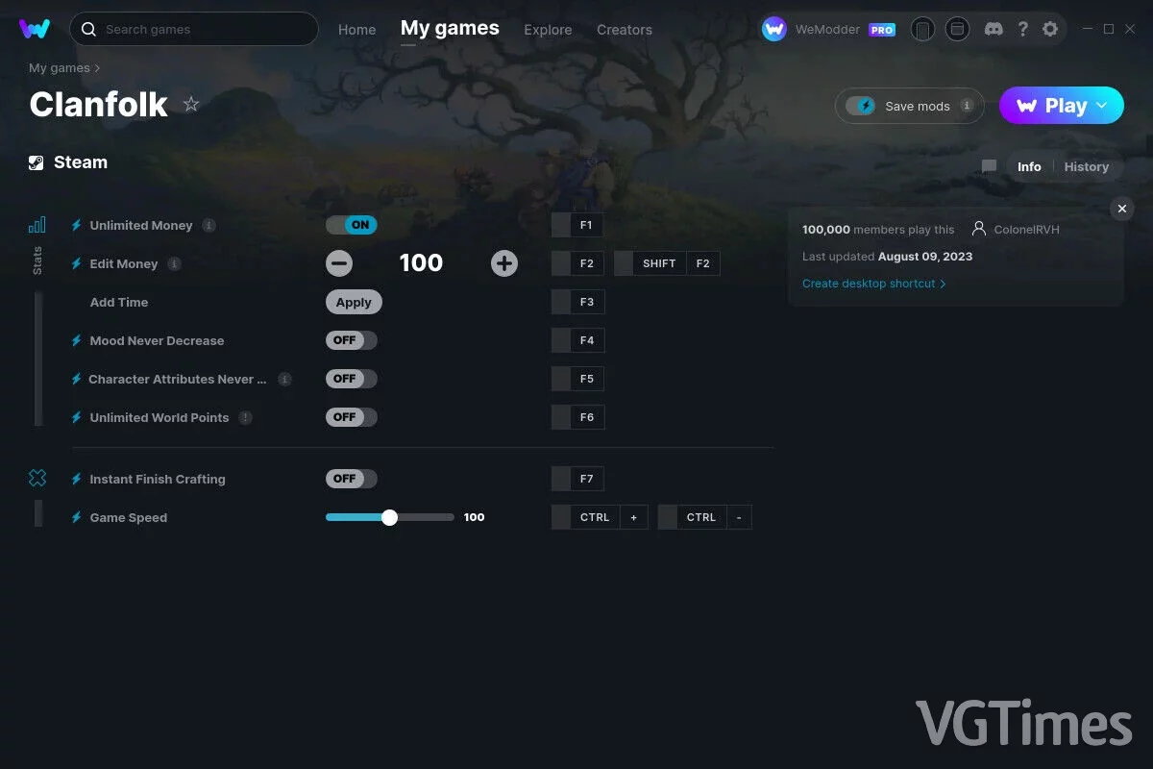Screen dimensions: 1153x769
Task: Enable Instant Finish Crafting toggle
Action: 352,479
